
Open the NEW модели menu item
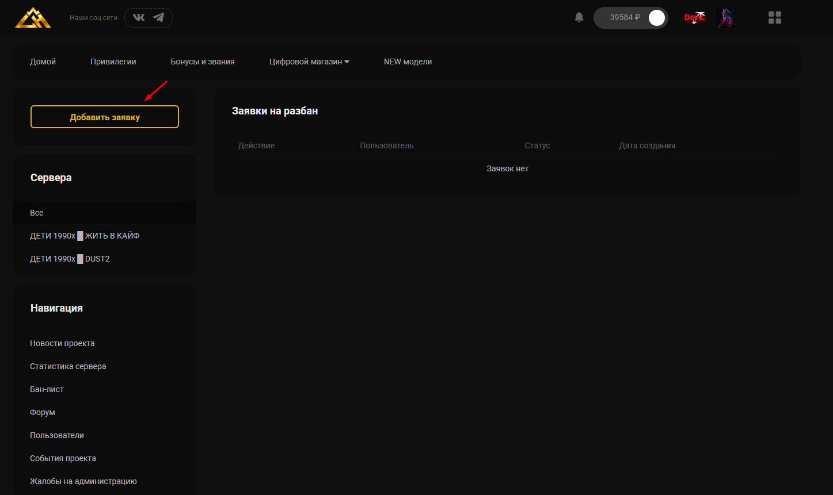click(x=408, y=62)
